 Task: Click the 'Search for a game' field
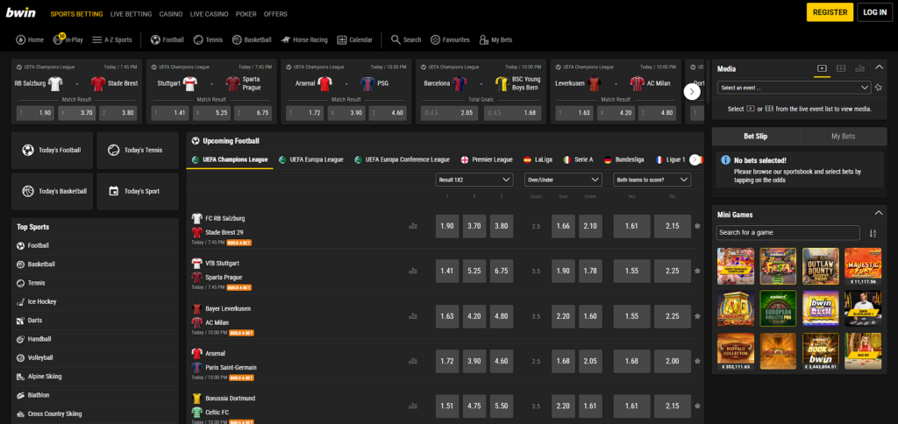click(788, 233)
